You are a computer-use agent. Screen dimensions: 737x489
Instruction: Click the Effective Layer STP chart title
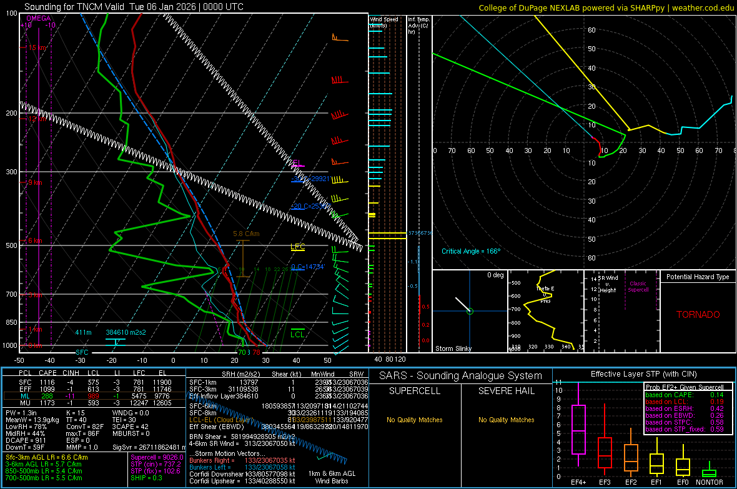click(643, 375)
